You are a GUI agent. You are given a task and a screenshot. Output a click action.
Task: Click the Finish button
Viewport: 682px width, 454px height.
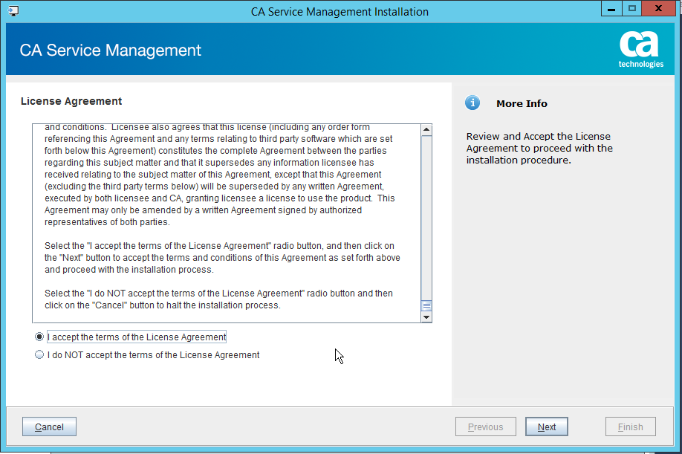tap(630, 427)
